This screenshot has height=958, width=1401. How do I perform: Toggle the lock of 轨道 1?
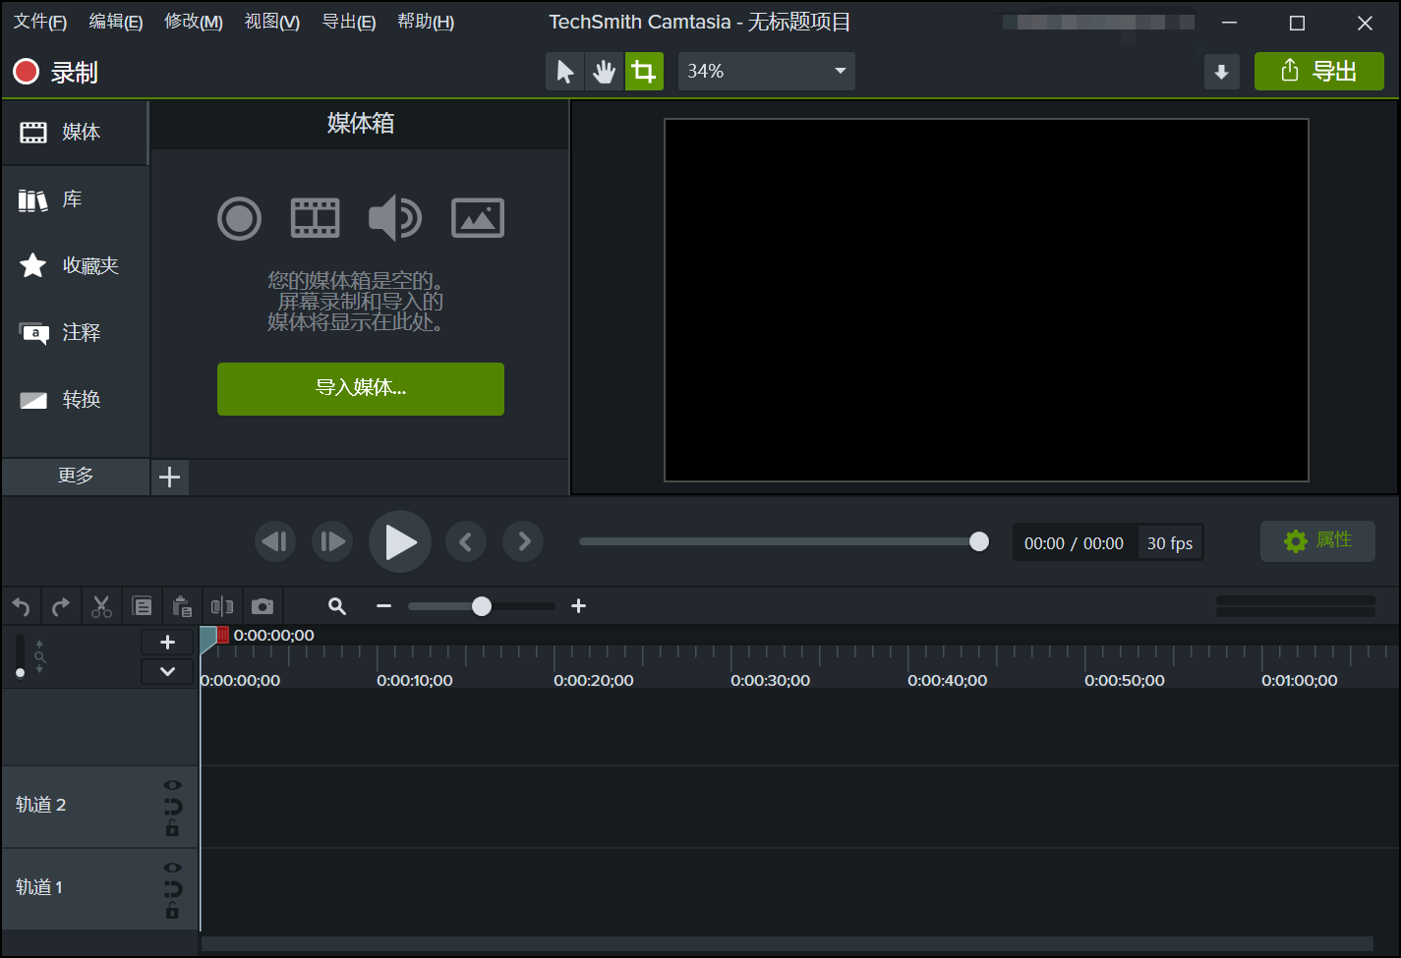(172, 911)
